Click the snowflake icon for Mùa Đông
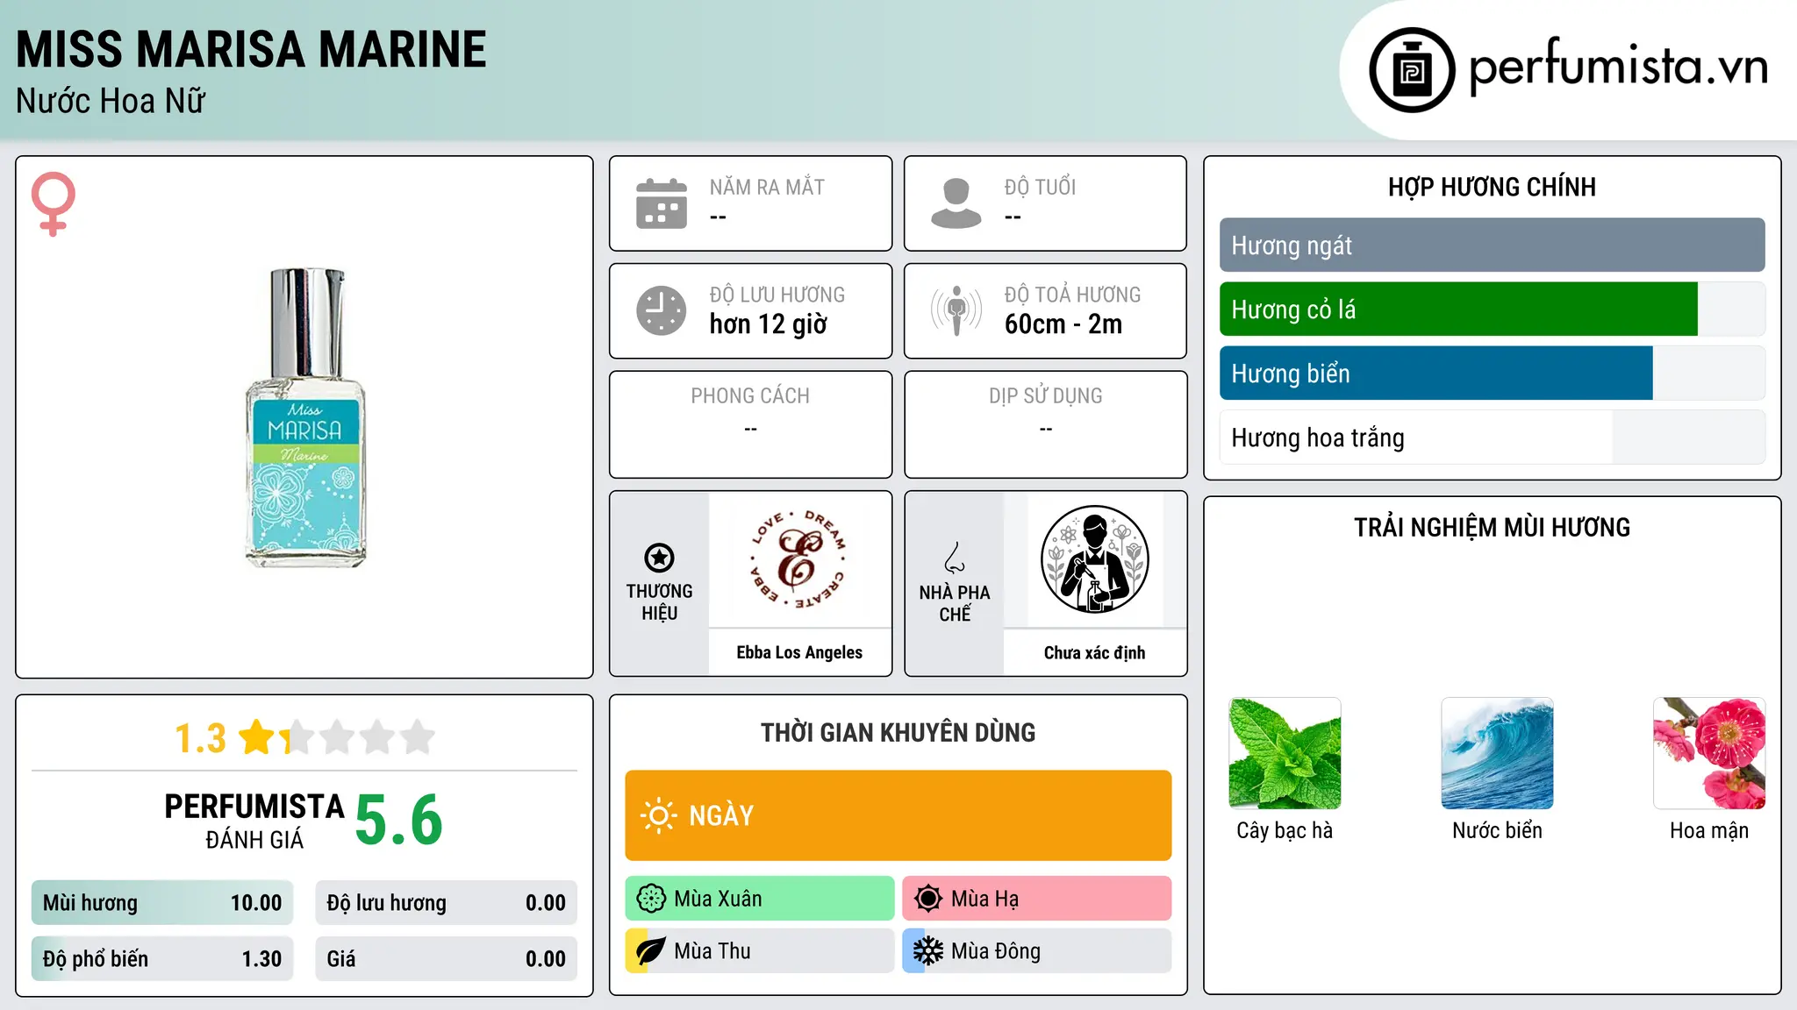This screenshot has height=1010, width=1797. click(927, 951)
